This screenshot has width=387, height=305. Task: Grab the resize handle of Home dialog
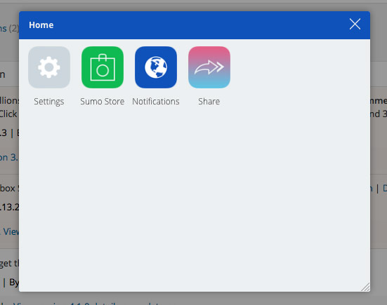(x=365, y=287)
